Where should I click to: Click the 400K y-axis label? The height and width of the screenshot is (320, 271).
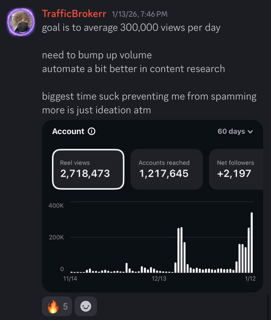tap(57, 206)
